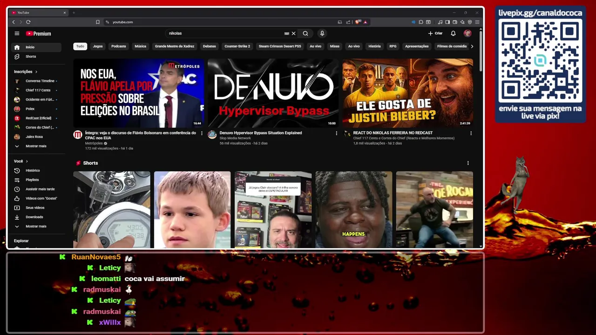The width and height of the screenshot is (596, 335).
Task: Toggle the browser sidebar panel icon
Action: (447, 22)
